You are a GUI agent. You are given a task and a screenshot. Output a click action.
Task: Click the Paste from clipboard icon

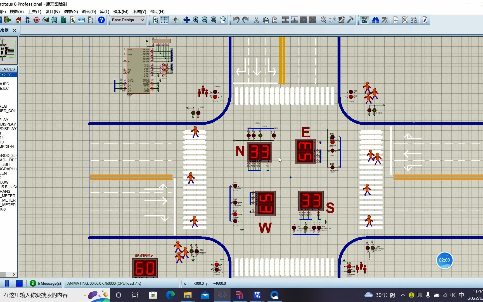point(274,20)
